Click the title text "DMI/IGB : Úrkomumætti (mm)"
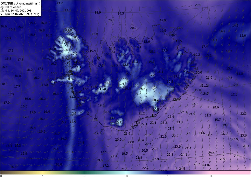 pyautogui.click(x=20, y=3)
